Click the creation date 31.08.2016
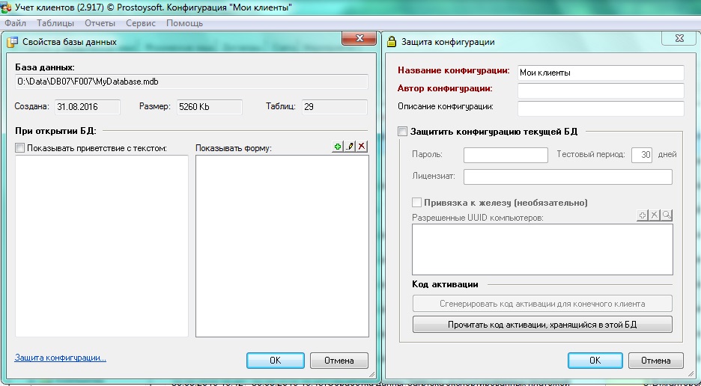 click(88, 107)
